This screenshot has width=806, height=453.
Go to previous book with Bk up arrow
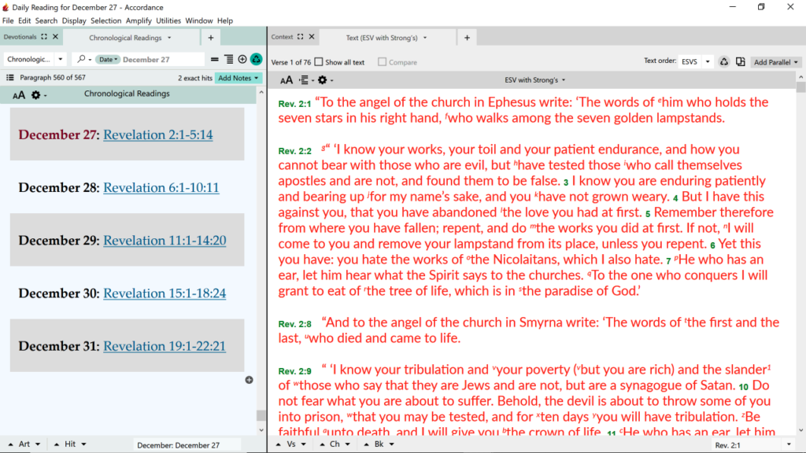tap(366, 444)
